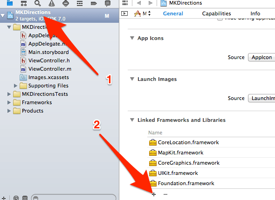Open Launch Images Source dropdown
This screenshot has height=200, width=275.
pos(261,98)
